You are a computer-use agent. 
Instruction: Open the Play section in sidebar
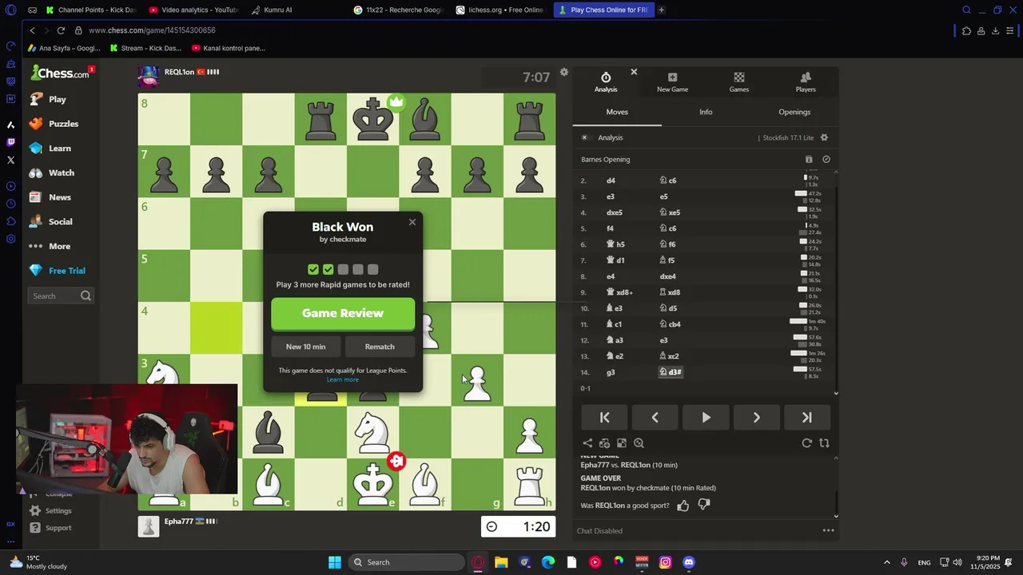coord(48,99)
